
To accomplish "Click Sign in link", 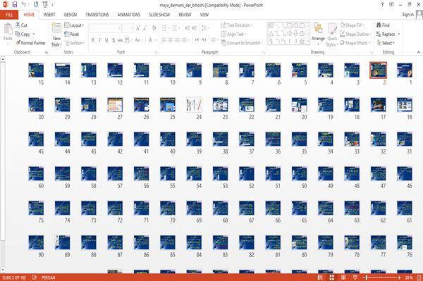I will [x=407, y=14].
